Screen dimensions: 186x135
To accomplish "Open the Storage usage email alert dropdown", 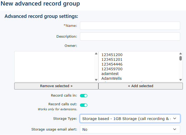I will click(130, 129).
